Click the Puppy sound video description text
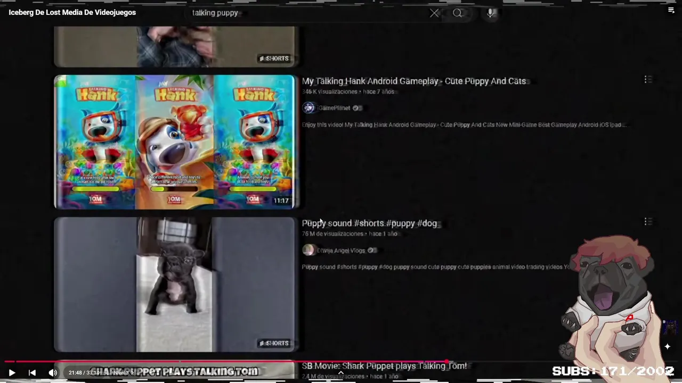682x383 pixels. pos(436,267)
